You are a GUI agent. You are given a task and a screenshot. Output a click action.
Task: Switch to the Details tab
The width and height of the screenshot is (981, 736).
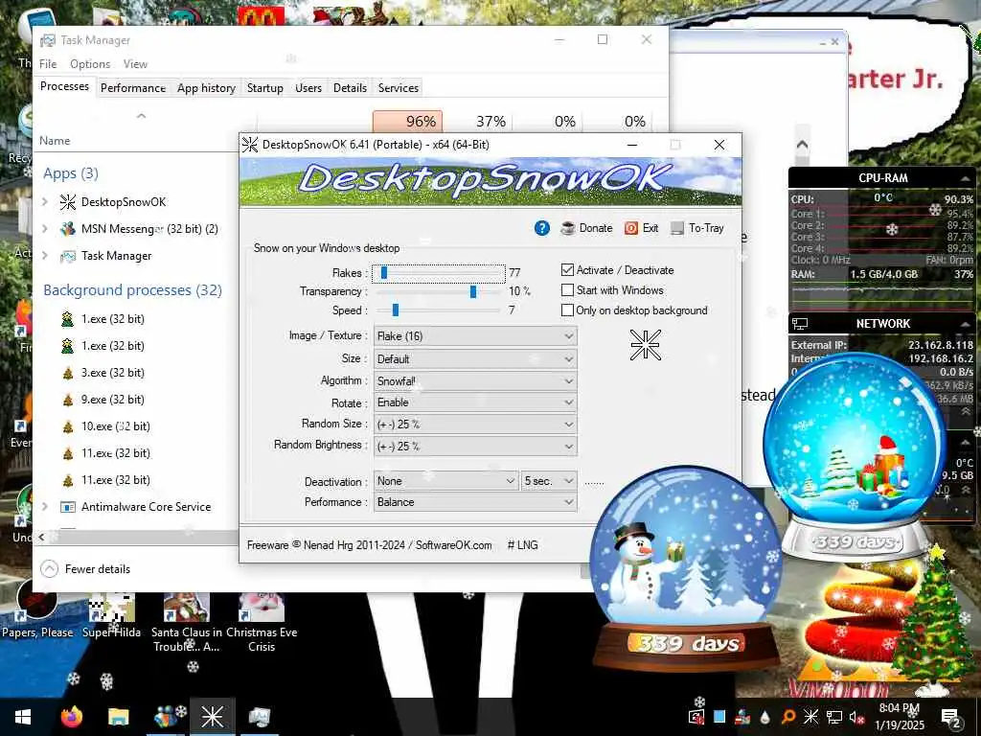coord(350,88)
